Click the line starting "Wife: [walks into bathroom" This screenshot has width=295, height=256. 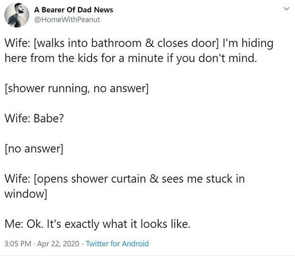pos(139,44)
